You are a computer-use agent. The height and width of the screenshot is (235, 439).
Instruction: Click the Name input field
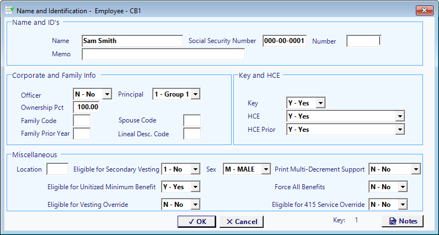pyautogui.click(x=132, y=41)
